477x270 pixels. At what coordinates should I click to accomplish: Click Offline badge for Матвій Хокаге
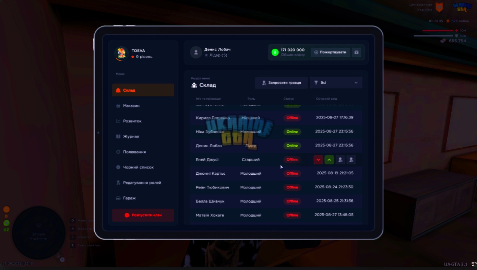click(x=292, y=215)
